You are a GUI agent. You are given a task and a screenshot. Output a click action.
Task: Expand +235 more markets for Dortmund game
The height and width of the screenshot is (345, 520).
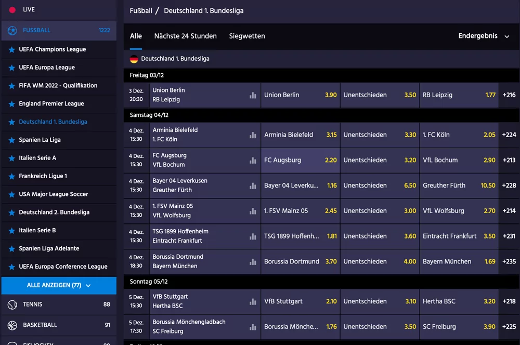[509, 261]
